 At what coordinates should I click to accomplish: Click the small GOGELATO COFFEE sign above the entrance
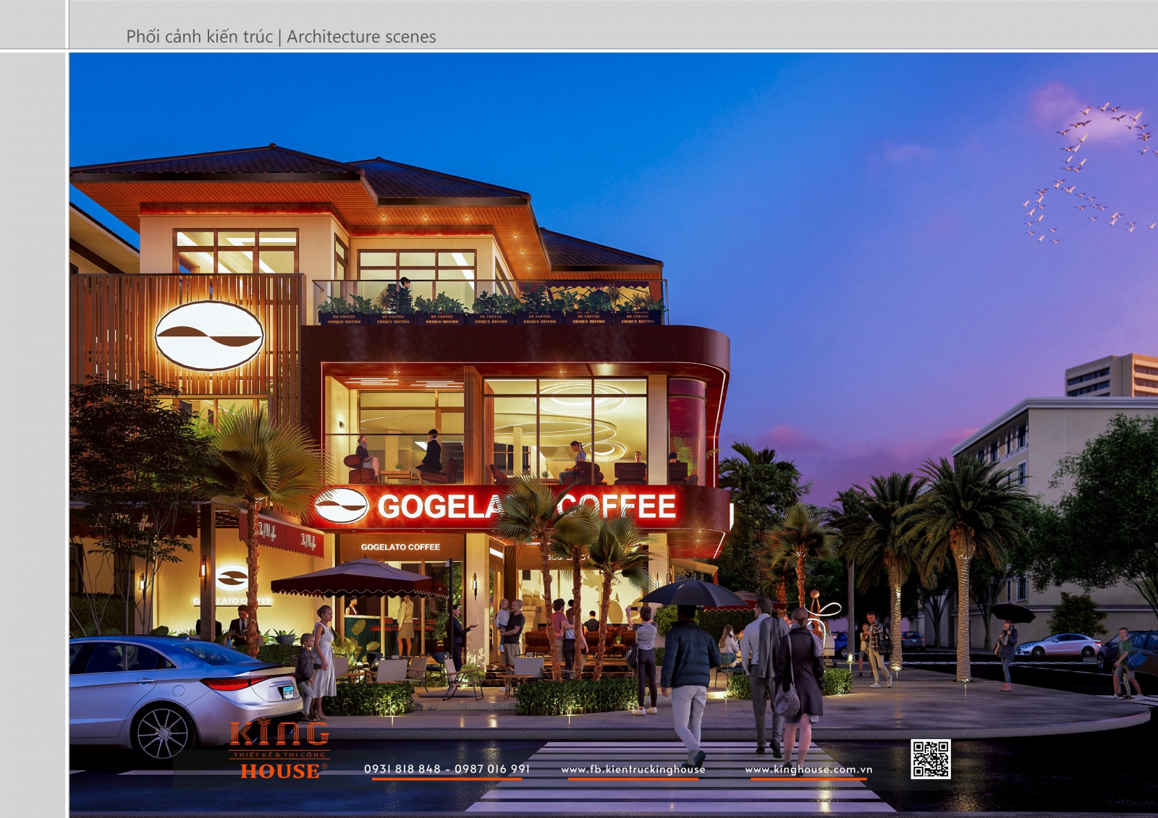pos(400,547)
